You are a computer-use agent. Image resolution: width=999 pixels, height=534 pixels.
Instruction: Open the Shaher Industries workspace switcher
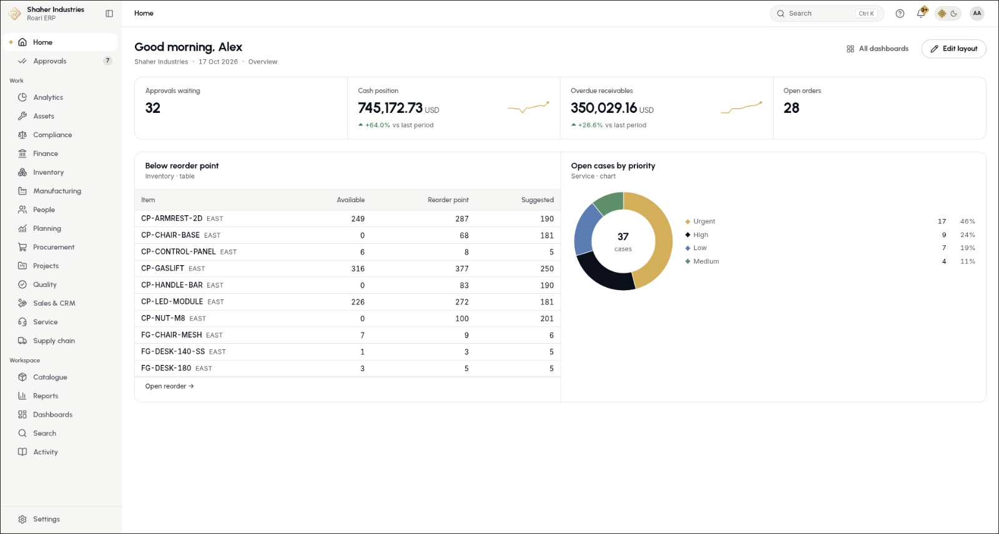click(47, 13)
